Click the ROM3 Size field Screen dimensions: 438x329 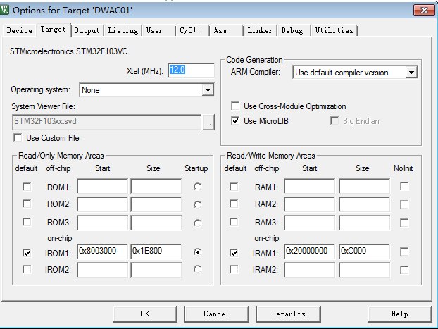tap(156, 223)
